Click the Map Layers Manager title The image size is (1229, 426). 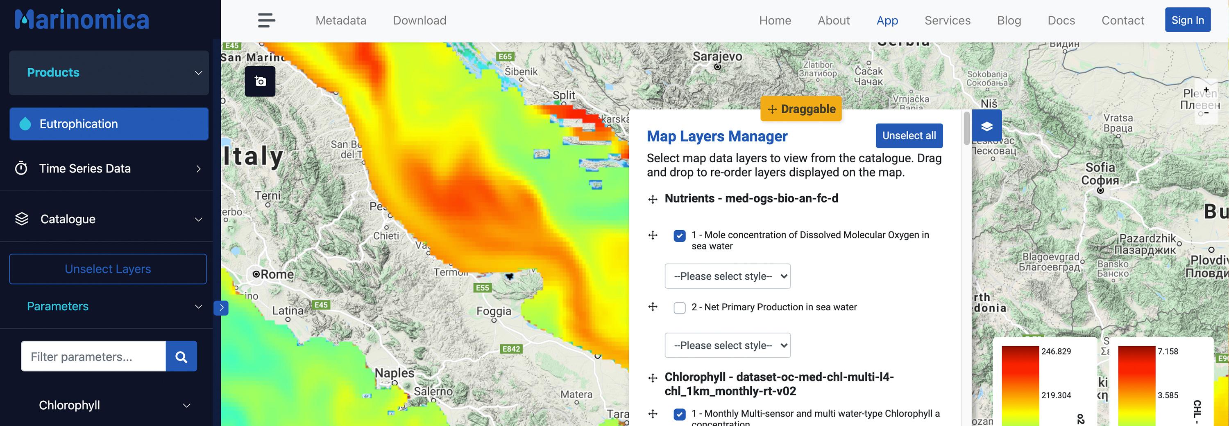717,136
